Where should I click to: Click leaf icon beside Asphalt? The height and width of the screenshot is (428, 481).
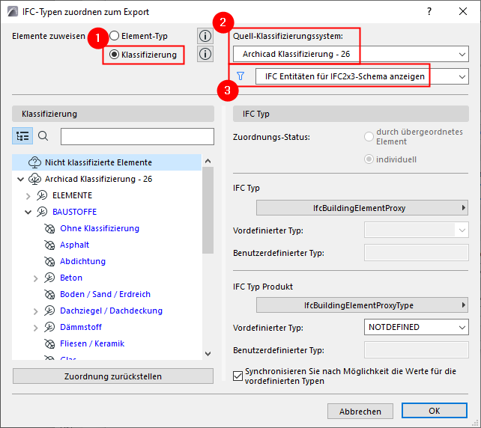coord(49,245)
